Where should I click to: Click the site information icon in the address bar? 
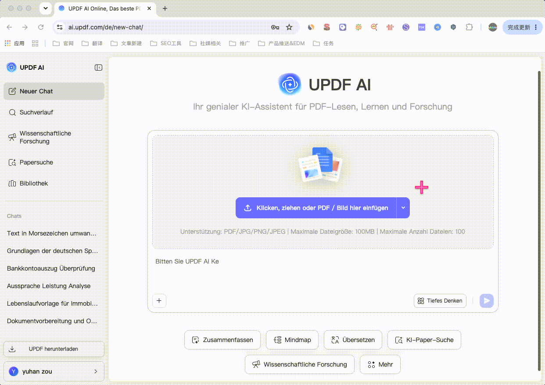(60, 27)
